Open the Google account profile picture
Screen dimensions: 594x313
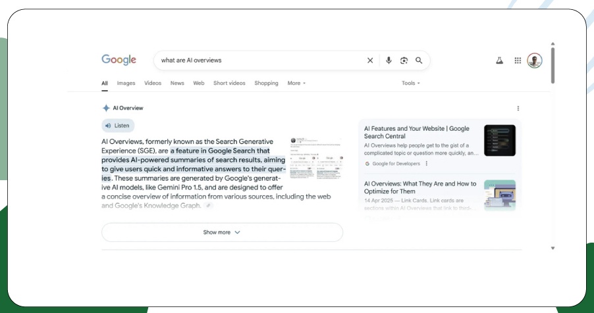pyautogui.click(x=535, y=60)
